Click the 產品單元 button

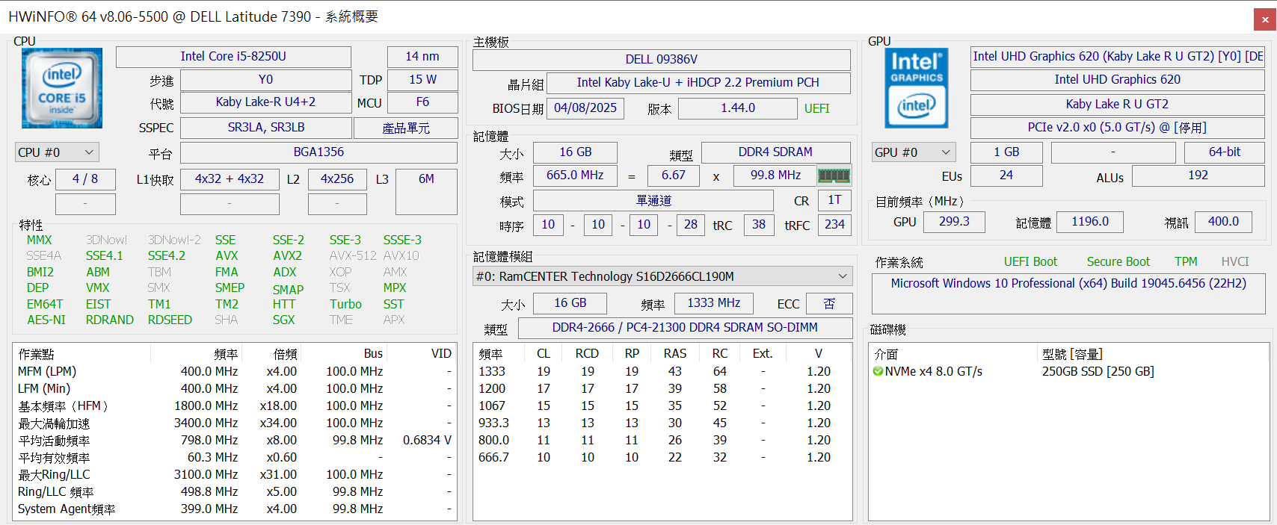coord(405,128)
